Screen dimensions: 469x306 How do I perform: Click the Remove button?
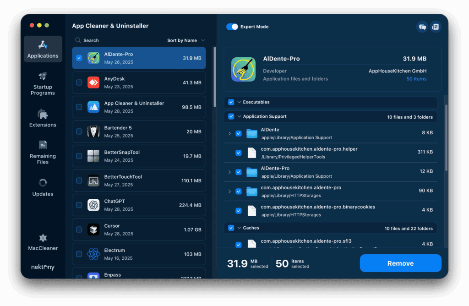(400, 263)
